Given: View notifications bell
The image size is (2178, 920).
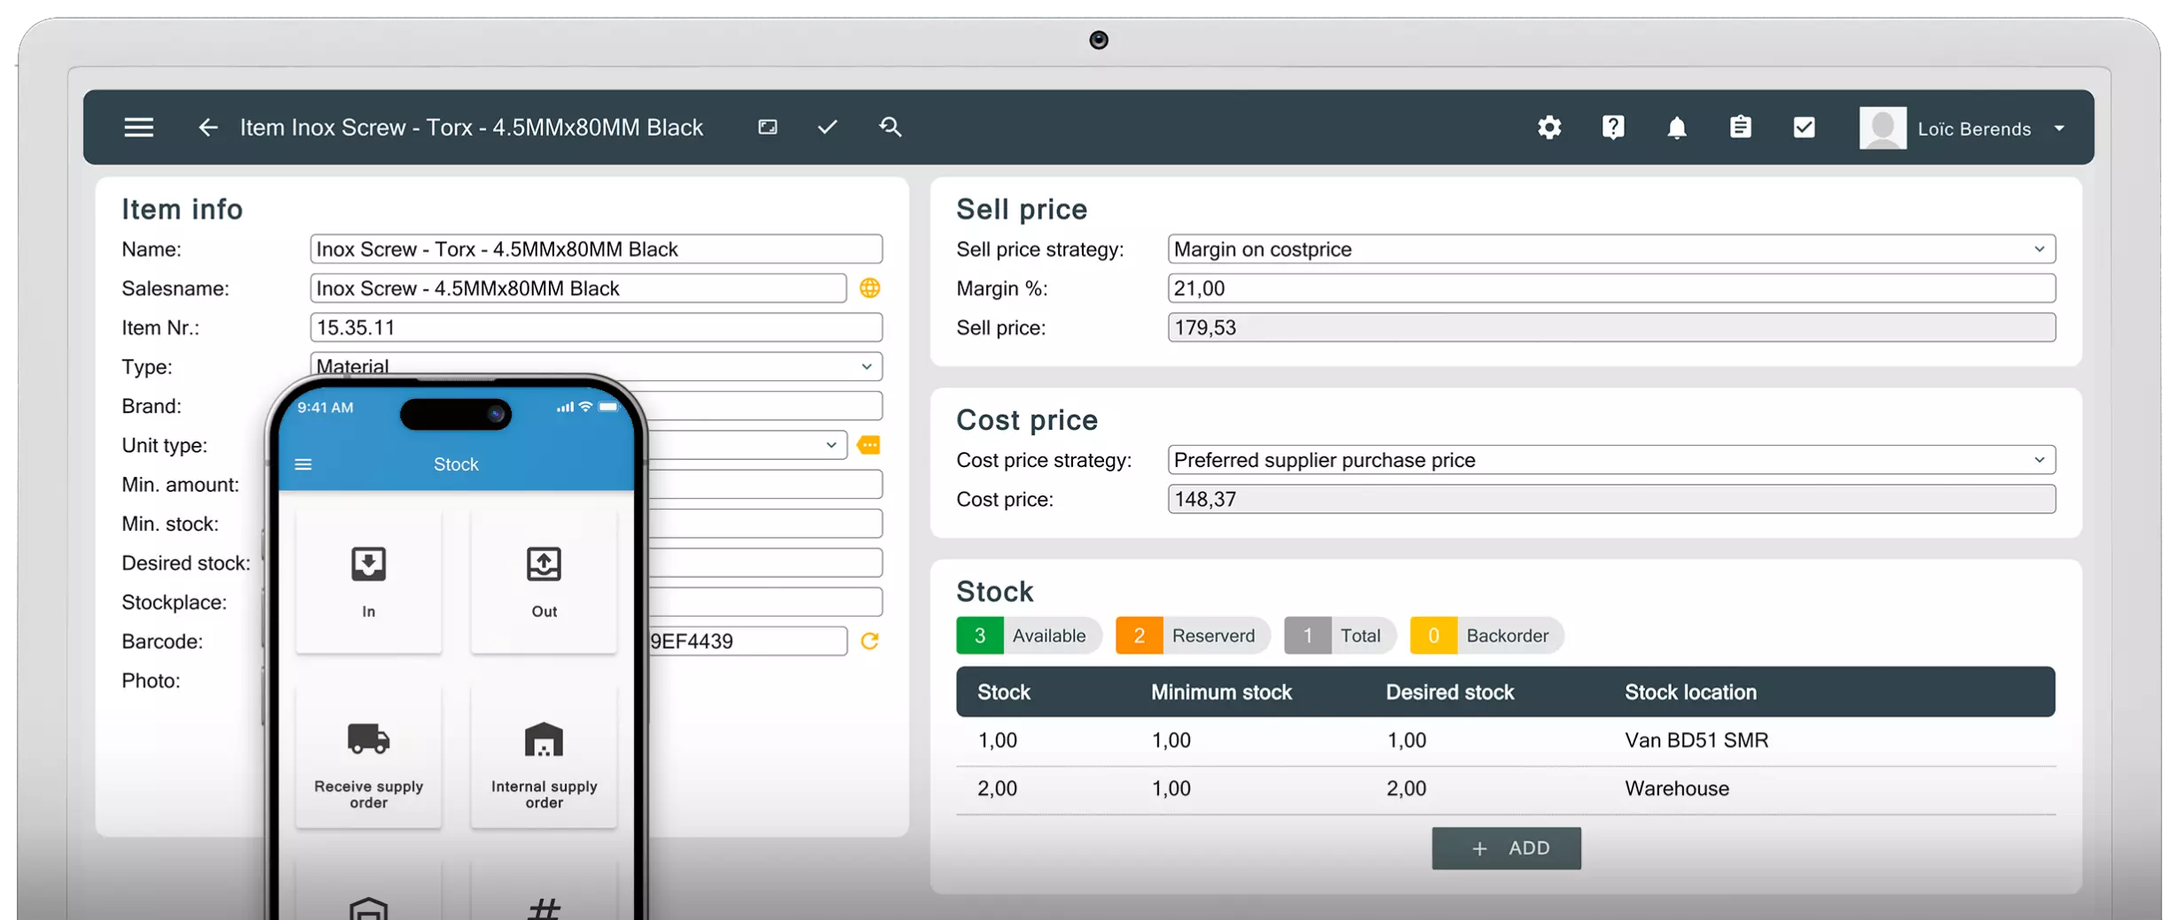Looking at the screenshot, I should (x=1677, y=128).
